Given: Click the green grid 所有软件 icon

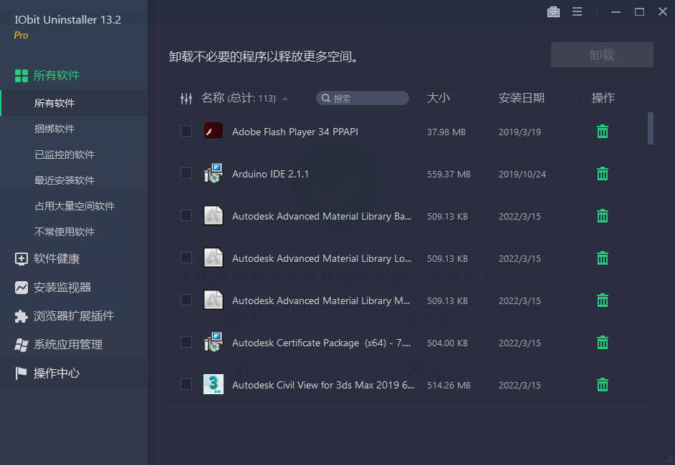Looking at the screenshot, I should point(21,76).
